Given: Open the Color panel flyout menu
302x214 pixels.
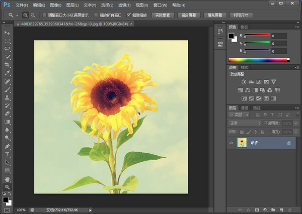Looking at the screenshot, I should click(x=298, y=27).
